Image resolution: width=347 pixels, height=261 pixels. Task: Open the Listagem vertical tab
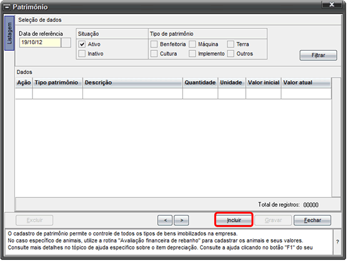coord(9,33)
